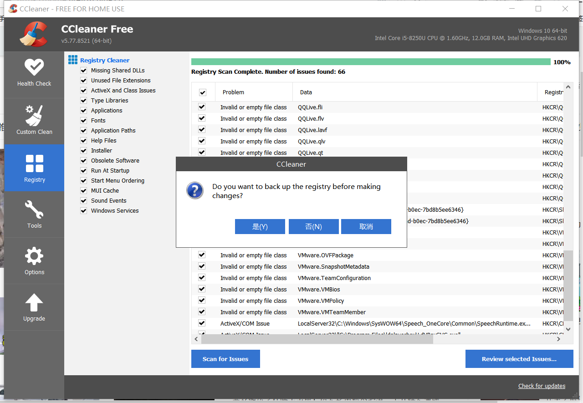Select the VMware.TeamConfiguration data cell
The height and width of the screenshot is (403, 583).
pyautogui.click(x=334, y=278)
